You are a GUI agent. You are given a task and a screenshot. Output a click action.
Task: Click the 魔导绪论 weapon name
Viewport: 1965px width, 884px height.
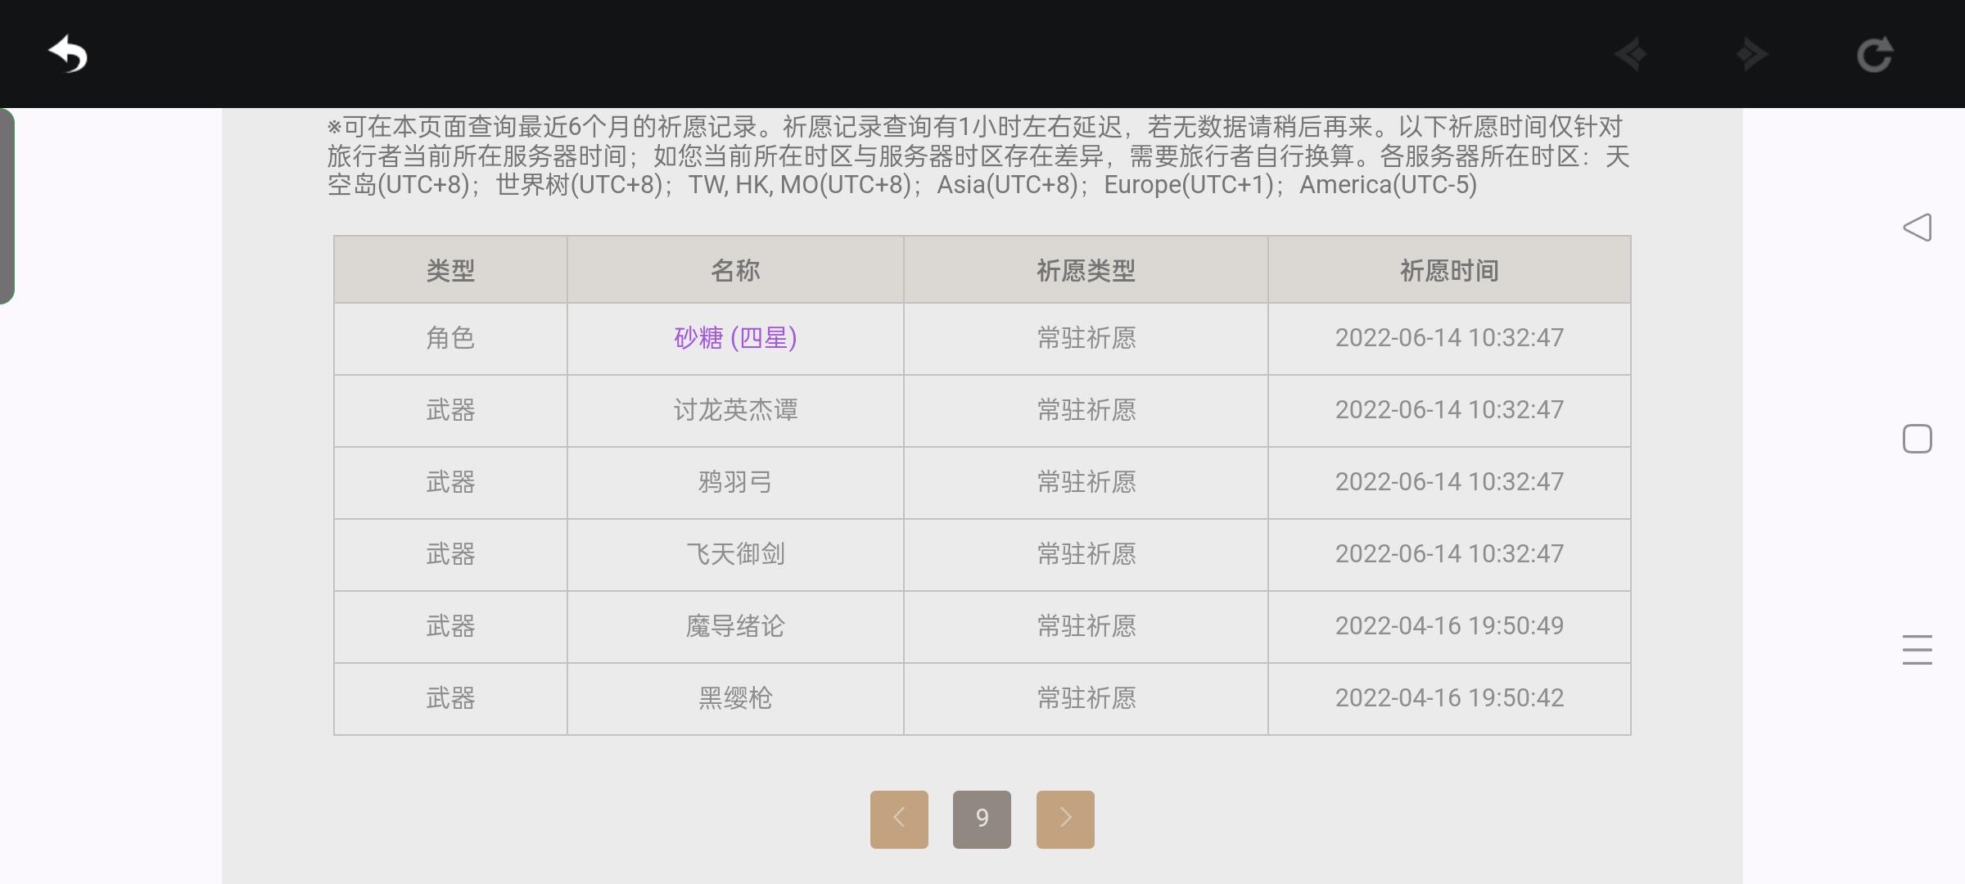735,626
